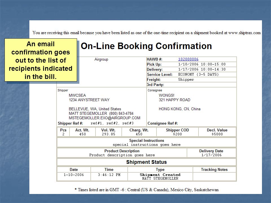Click the www.shiptrax.com email notice line
This screenshot has width=271, height=203.
tap(147, 33)
